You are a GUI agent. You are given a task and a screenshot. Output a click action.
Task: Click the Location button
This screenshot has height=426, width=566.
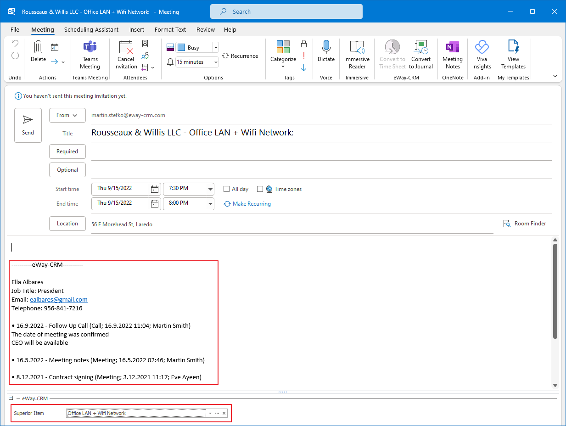point(67,224)
